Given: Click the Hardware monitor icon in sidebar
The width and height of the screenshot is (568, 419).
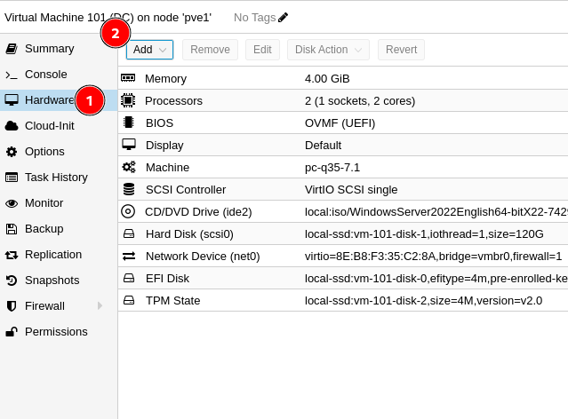Looking at the screenshot, I should point(12,99).
